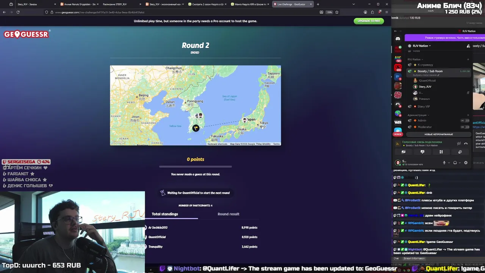The height and width of the screenshot is (273, 485).
Task: Open Keyboard shortcuts on the map
Action: tap(217, 144)
